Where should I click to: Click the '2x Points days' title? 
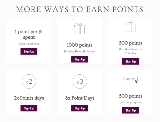[x=29, y=98]
